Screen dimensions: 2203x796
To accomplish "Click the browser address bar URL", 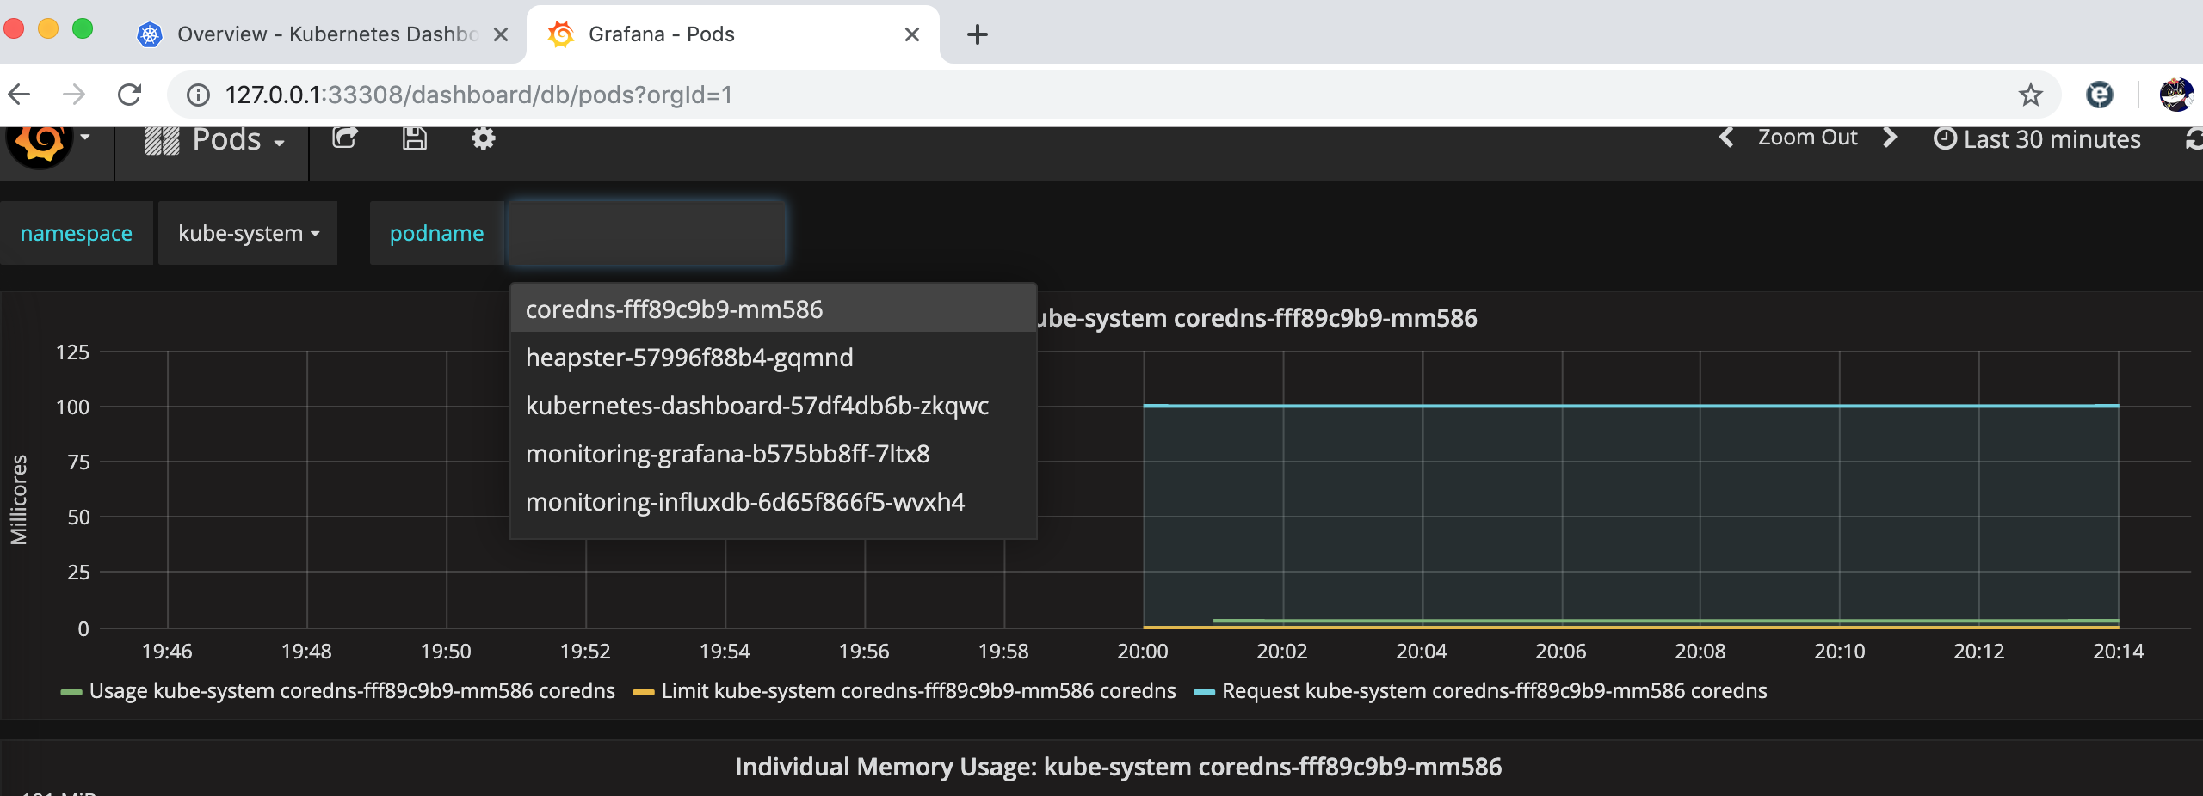I will (x=478, y=95).
